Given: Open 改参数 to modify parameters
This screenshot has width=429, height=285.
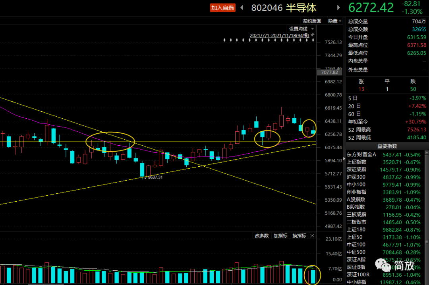Looking at the screenshot, I should coord(262,236).
